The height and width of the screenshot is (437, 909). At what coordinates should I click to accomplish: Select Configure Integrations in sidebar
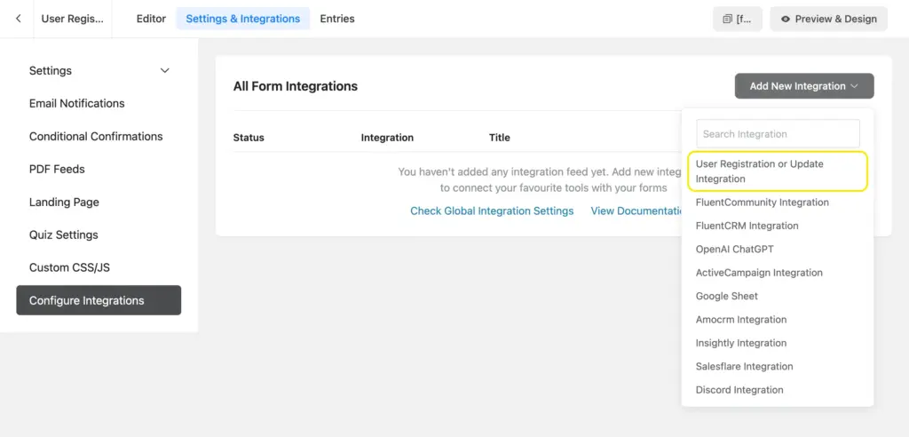(99, 300)
